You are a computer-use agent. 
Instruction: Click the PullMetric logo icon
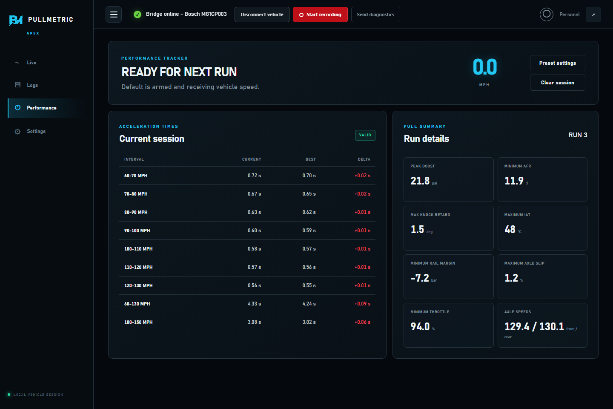[16, 20]
